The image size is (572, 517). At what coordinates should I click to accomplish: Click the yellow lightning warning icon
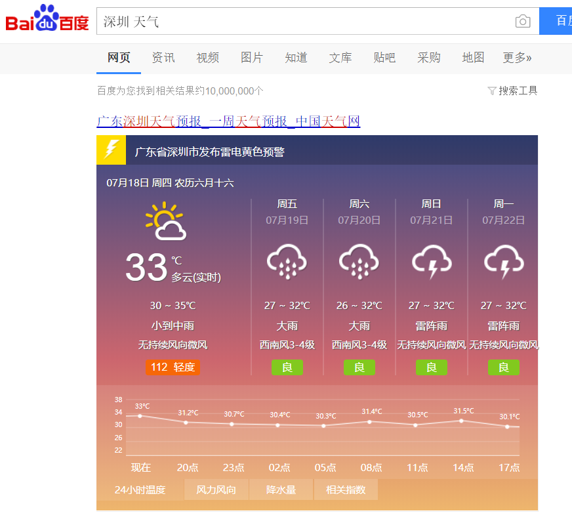coord(112,150)
